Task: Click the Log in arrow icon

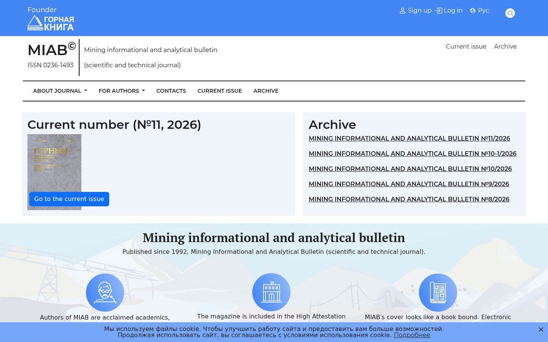Action: 439,11
